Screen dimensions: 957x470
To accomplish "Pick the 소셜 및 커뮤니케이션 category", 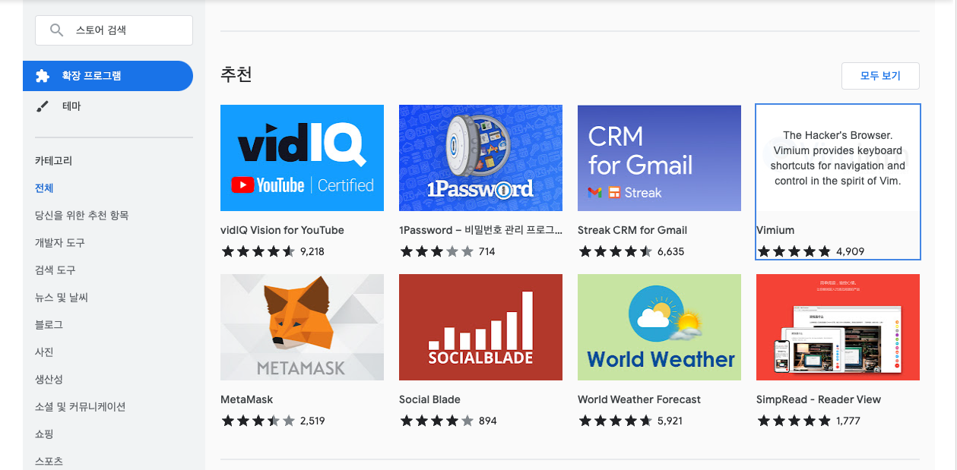I will point(81,407).
